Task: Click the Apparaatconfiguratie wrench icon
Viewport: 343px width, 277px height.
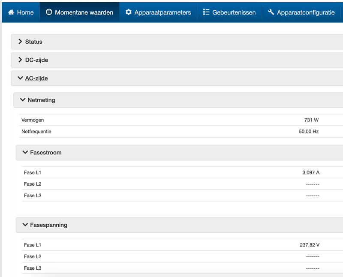Action: (x=271, y=12)
